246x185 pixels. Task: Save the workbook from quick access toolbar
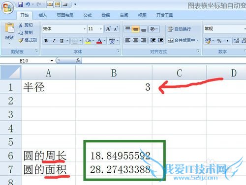[20, 4]
